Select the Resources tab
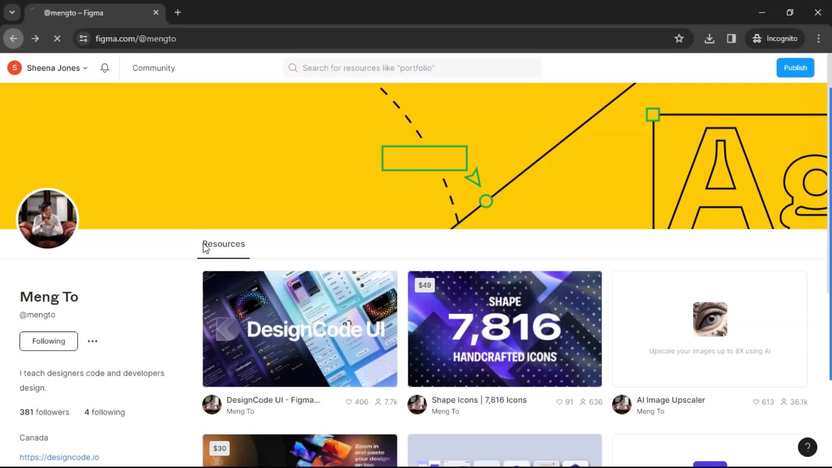This screenshot has height=468, width=832. 224,244
